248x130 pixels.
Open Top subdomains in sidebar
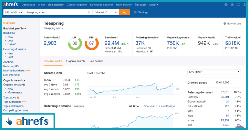click(x=13, y=106)
